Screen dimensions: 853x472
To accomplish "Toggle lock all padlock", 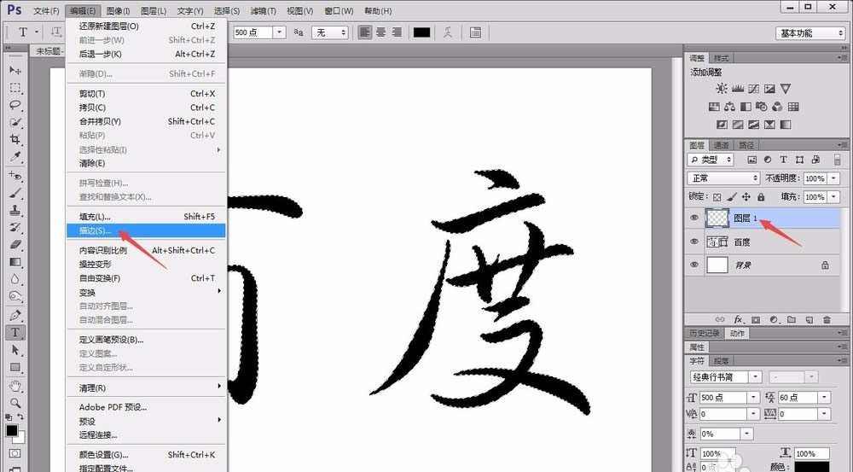I will coord(761,197).
